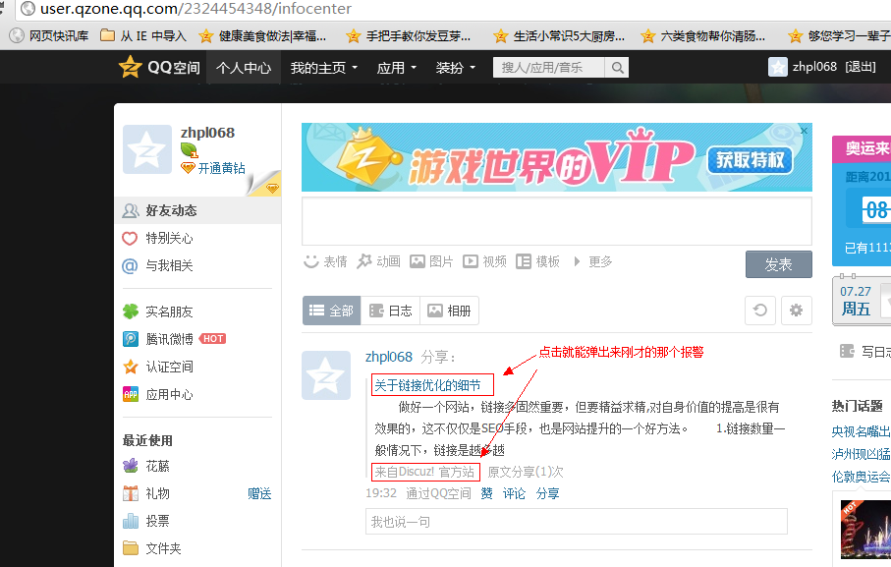Screen dimensions: 891x567
Task: Click 开通黄钻 link
Action: click(x=221, y=168)
